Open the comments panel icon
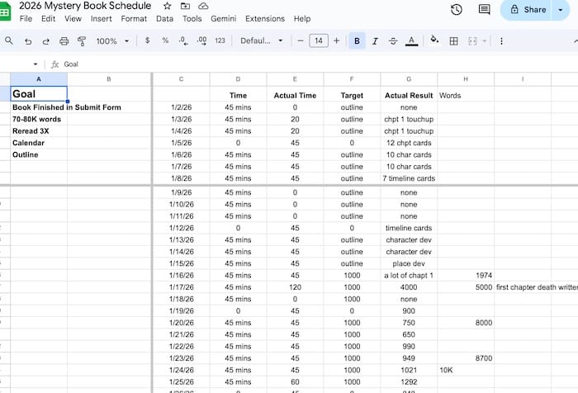Image resolution: width=578 pixels, height=393 pixels. (484, 10)
